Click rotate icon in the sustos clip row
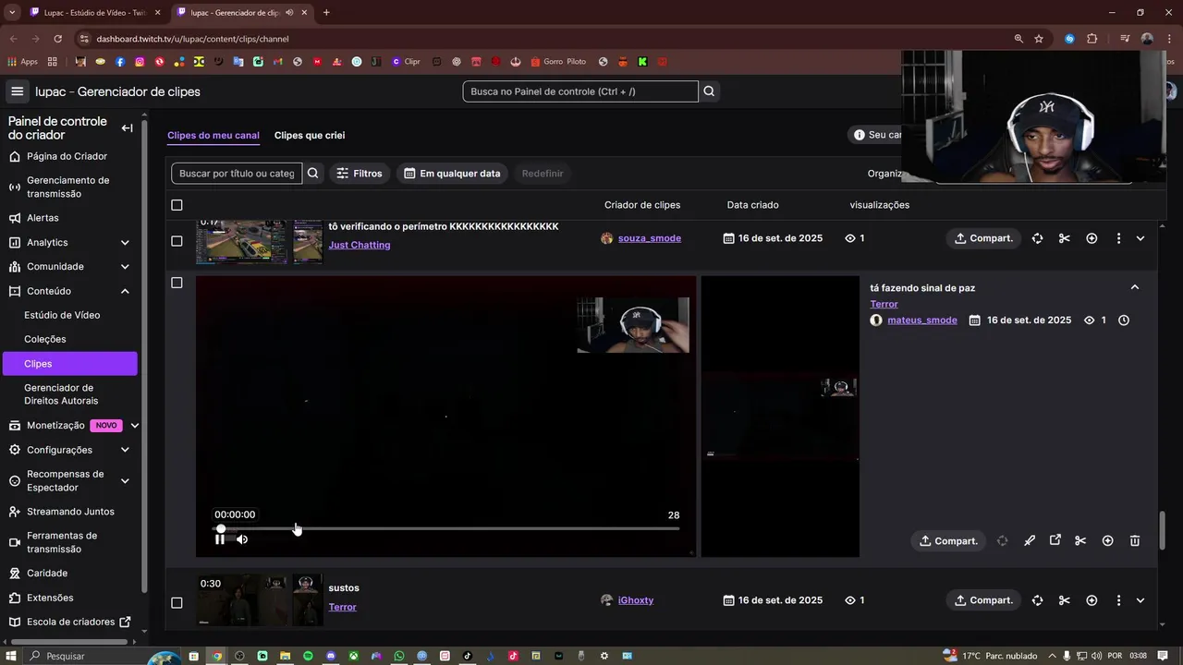Viewport: 1183px width, 665px height. point(1037,600)
